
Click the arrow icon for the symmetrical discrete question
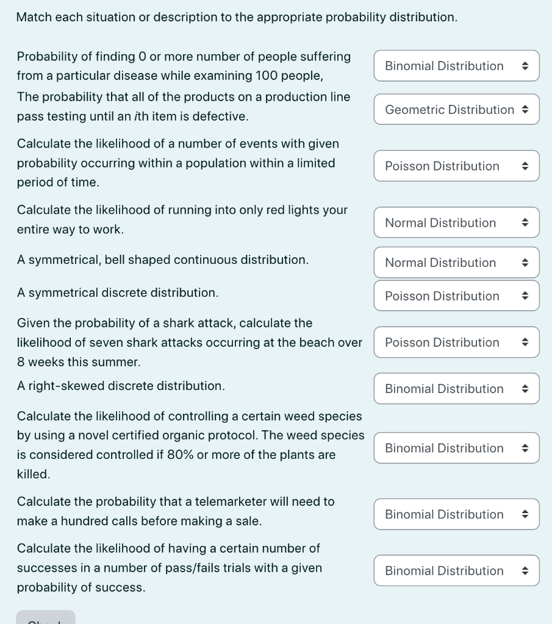coord(525,296)
